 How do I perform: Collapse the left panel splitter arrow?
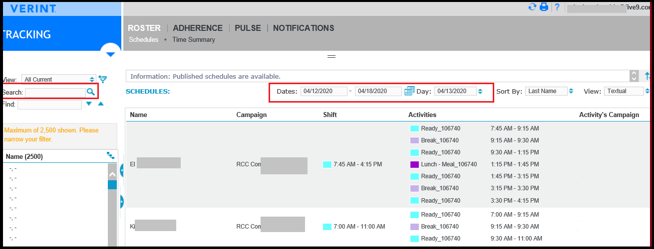[x=122, y=171]
